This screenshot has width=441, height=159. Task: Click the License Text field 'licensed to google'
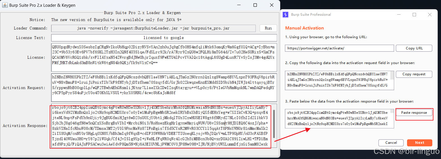coord(164,38)
